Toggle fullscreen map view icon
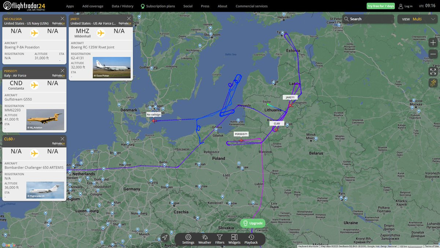Screen dimensions: 440x248 pos(433,72)
